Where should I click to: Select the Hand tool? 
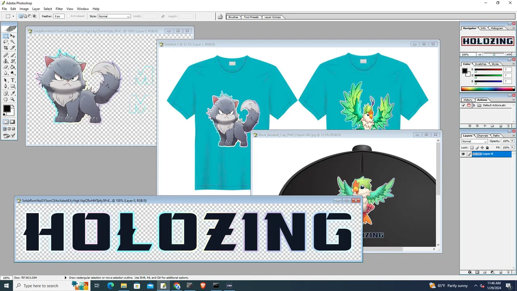click(x=6, y=99)
